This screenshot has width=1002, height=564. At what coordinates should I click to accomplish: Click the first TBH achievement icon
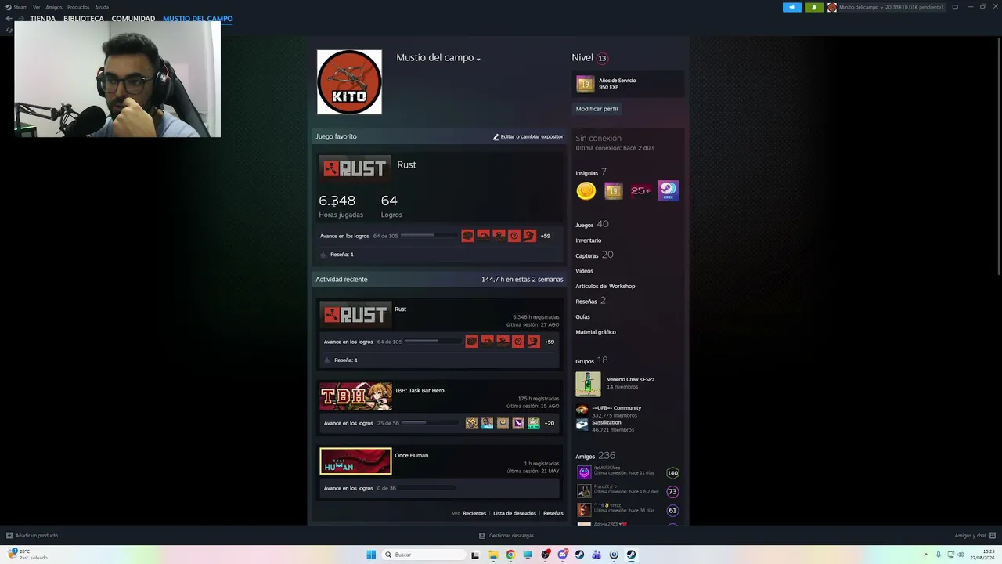[x=471, y=423]
